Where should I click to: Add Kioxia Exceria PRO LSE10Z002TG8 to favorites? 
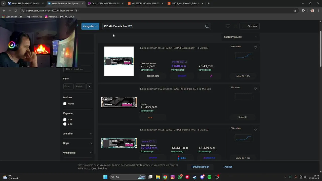point(255,129)
